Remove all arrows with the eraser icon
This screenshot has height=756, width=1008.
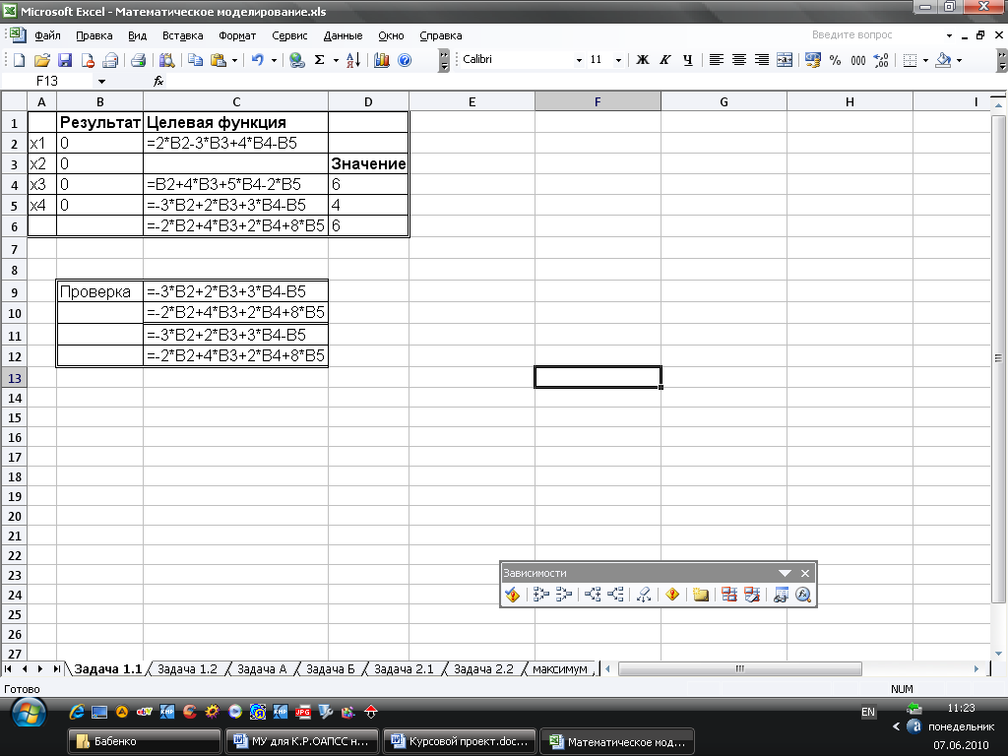644,595
